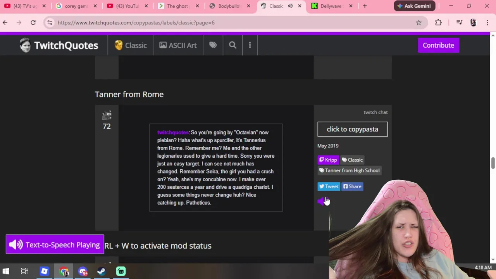Bookmark this page with the star icon
496x279 pixels.
418,22
